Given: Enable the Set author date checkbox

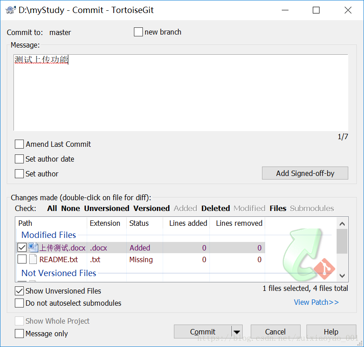Looking at the screenshot, I should (19, 159).
